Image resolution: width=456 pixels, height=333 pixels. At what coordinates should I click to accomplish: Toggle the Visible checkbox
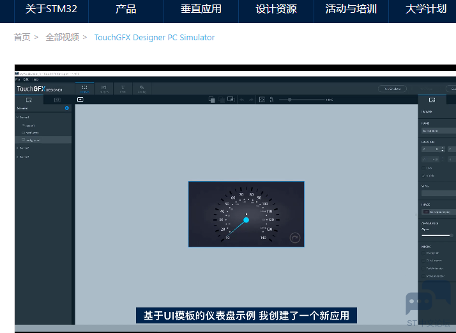pos(423,176)
